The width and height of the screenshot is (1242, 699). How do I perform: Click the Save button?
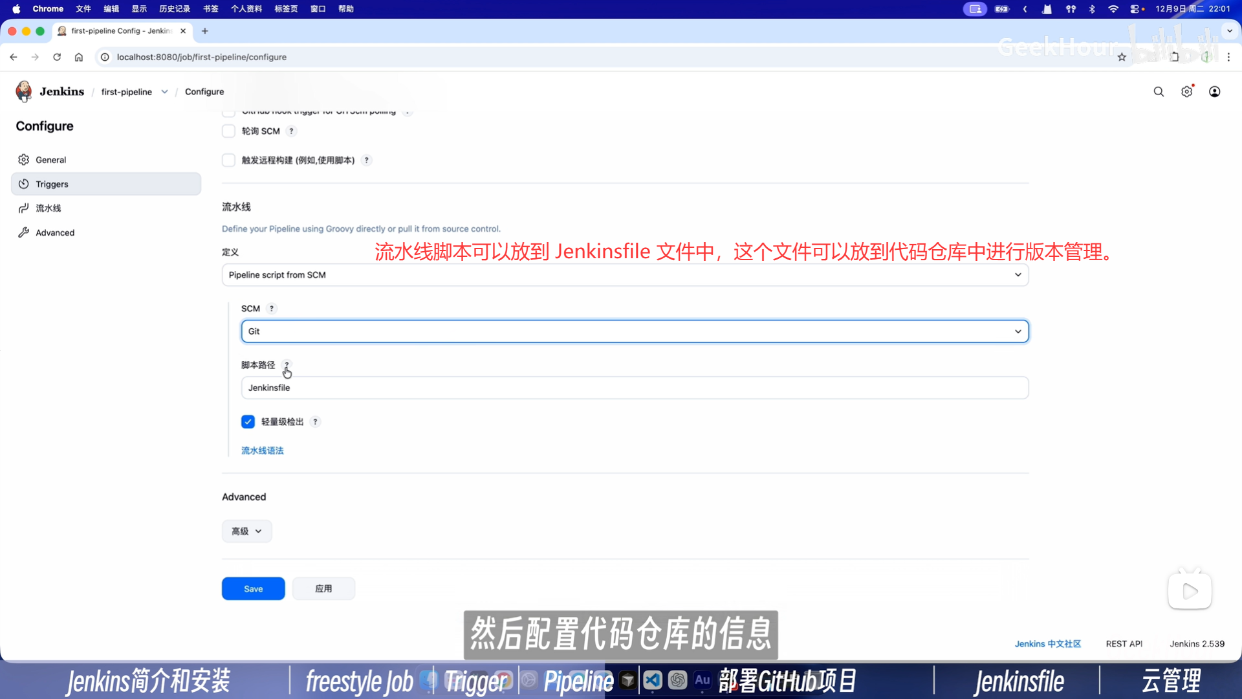tap(253, 589)
